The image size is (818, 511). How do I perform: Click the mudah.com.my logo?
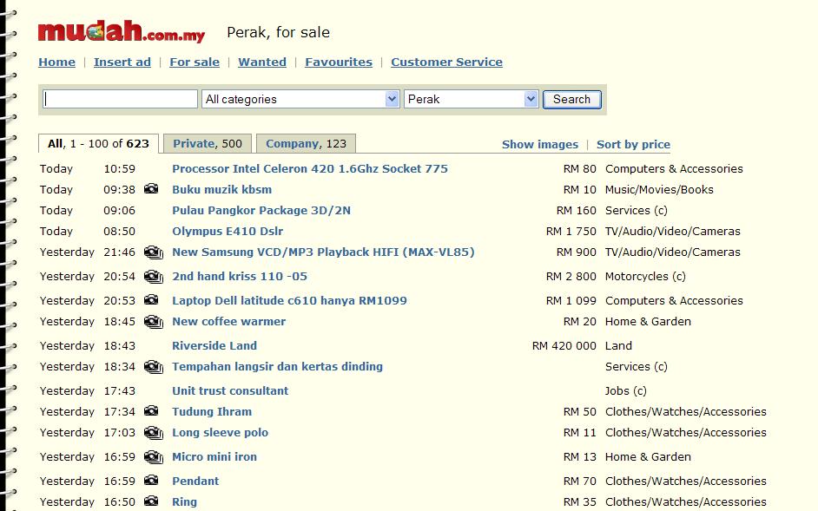tap(122, 32)
